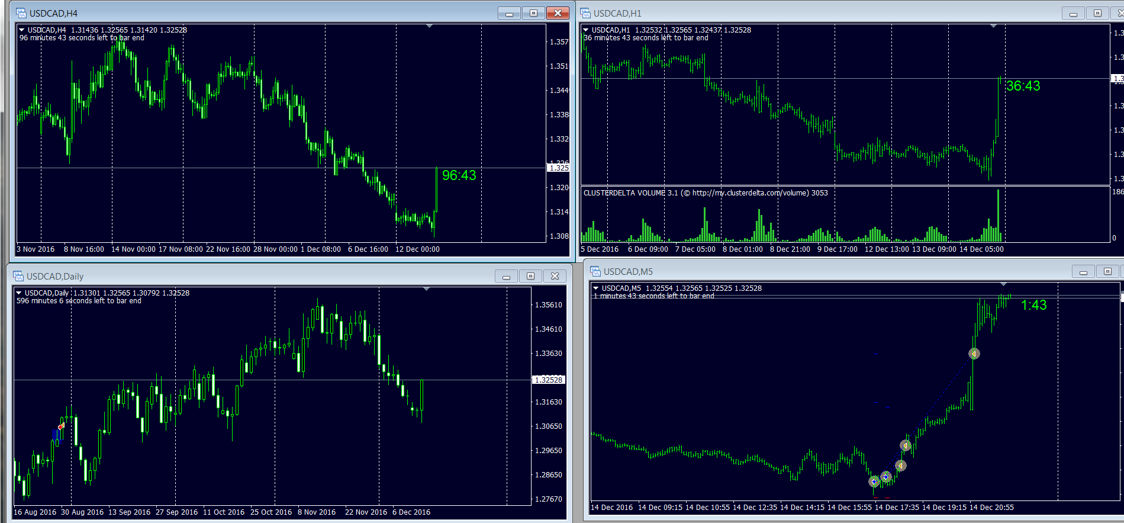Click the '6 Dec 2016' date on Daily axis

(411, 512)
